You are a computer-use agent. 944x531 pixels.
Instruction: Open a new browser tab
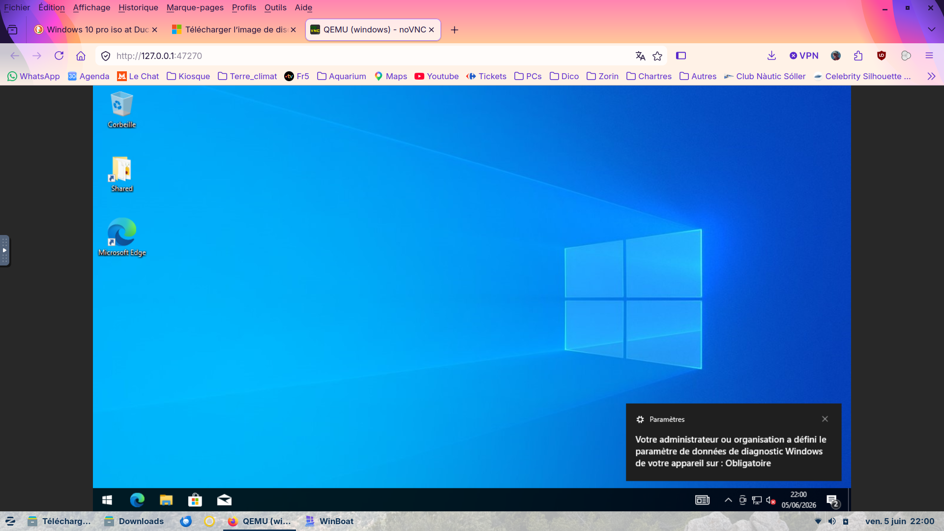(x=455, y=30)
